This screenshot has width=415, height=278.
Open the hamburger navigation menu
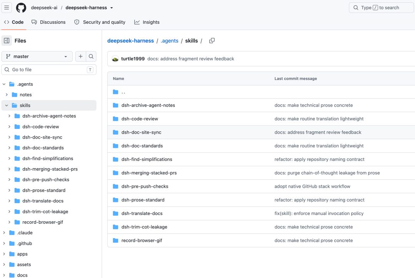(x=7, y=8)
